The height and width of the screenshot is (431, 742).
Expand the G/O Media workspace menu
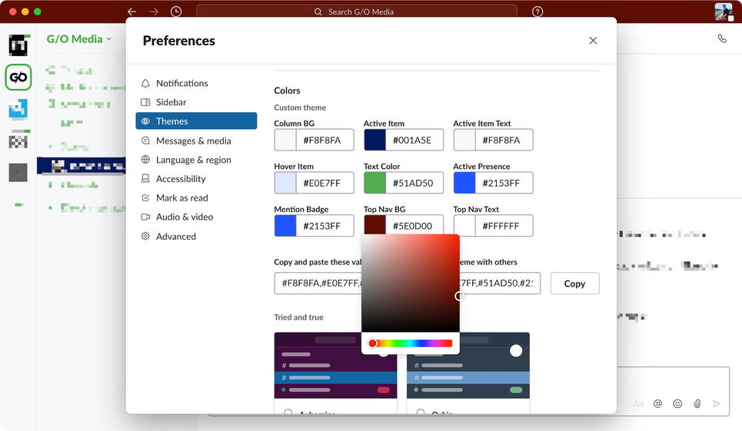(79, 38)
